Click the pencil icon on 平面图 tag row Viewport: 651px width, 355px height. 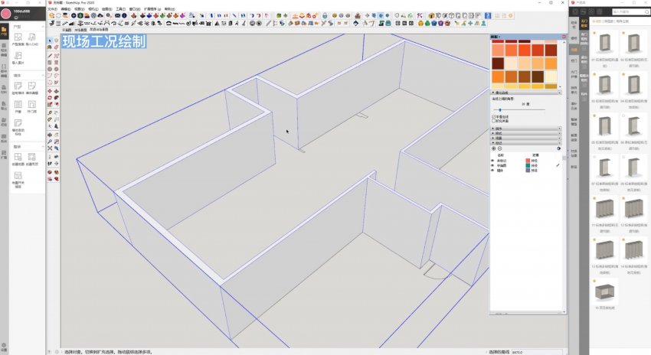click(558, 165)
